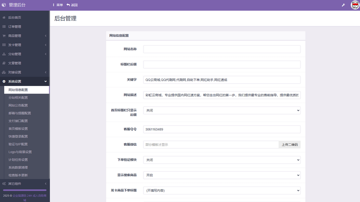This screenshot has width=360, height=202.
Task: Click the wrench settings icon in top bar
Action: click(x=343, y=5)
